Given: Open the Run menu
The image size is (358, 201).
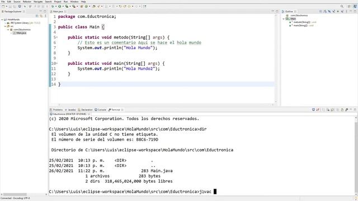Looking at the screenshot, I should (x=65, y=2).
